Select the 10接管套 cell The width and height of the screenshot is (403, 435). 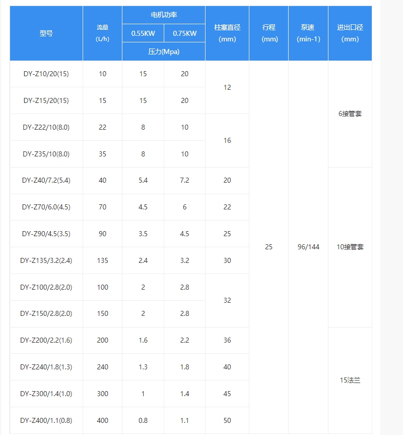(x=350, y=247)
